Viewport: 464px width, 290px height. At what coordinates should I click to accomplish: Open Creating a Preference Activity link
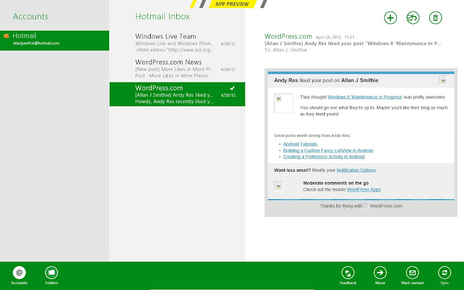(324, 157)
